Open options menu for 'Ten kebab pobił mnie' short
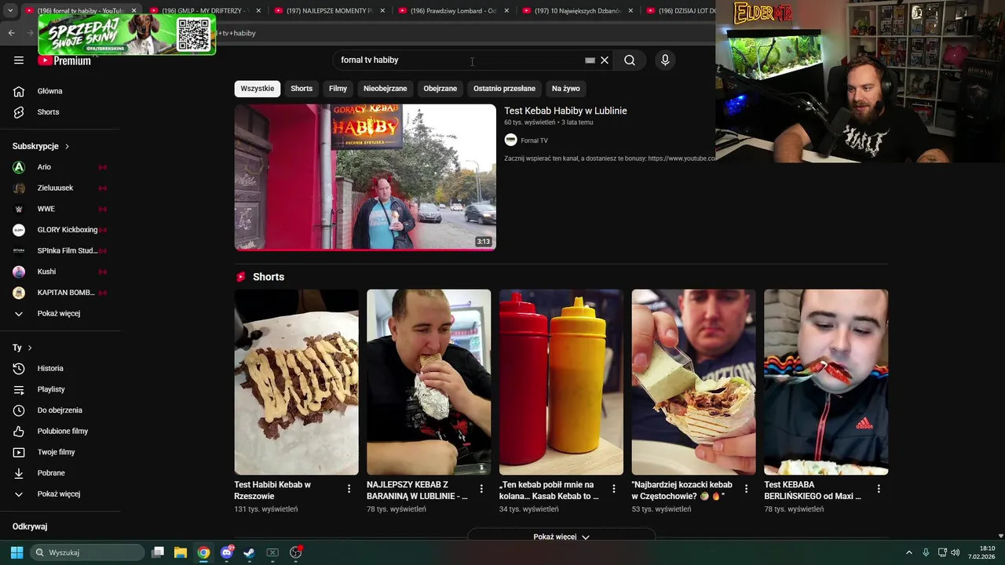This screenshot has height=565, width=1005. [614, 489]
